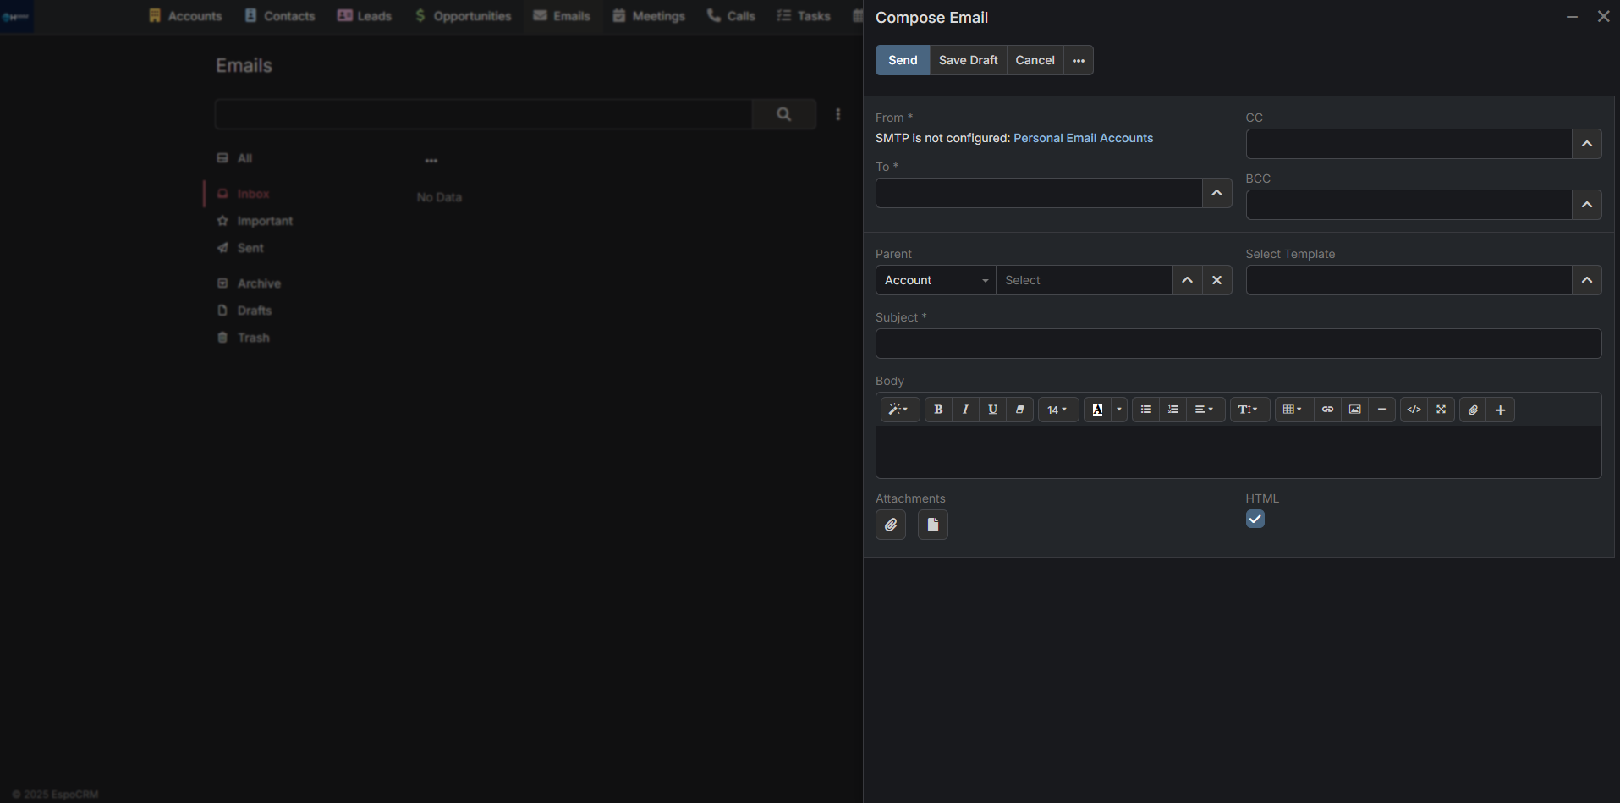The image size is (1620, 803).
Task: Open line height dropdown
Action: pos(1249,410)
